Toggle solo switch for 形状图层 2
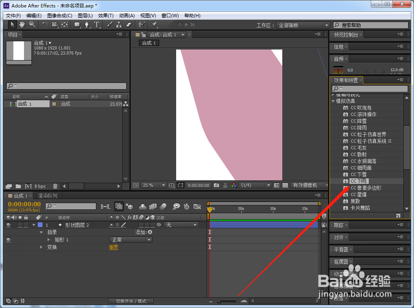414x308 pixels. click(20, 225)
